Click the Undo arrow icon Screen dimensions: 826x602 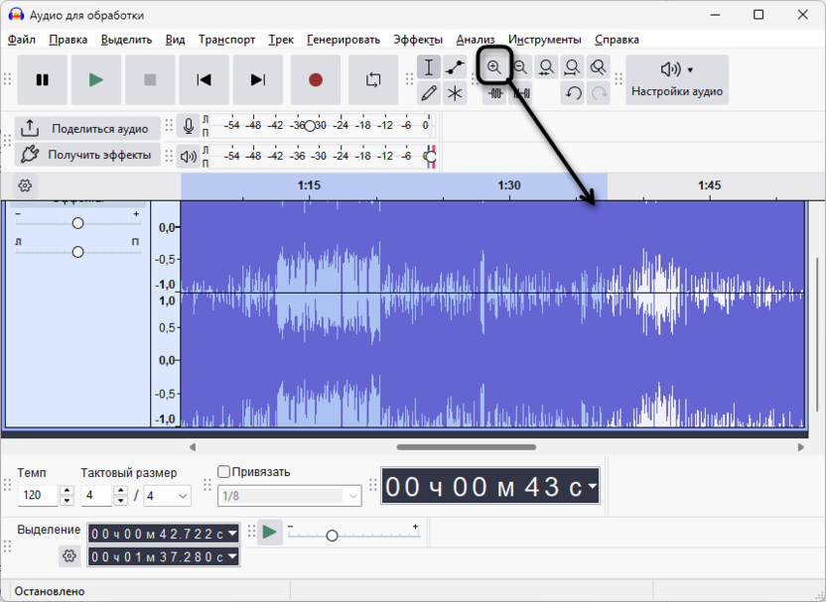click(573, 93)
